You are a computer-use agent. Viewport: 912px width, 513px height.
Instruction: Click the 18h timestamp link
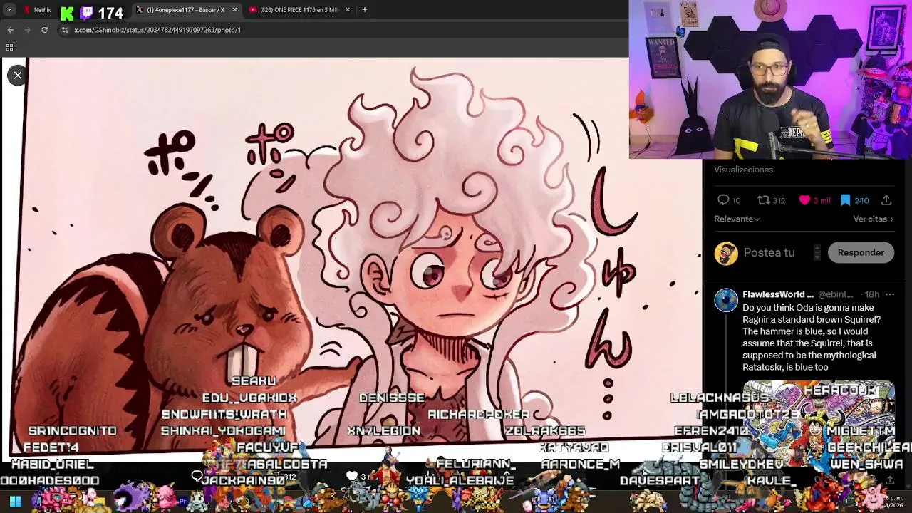coord(871,294)
